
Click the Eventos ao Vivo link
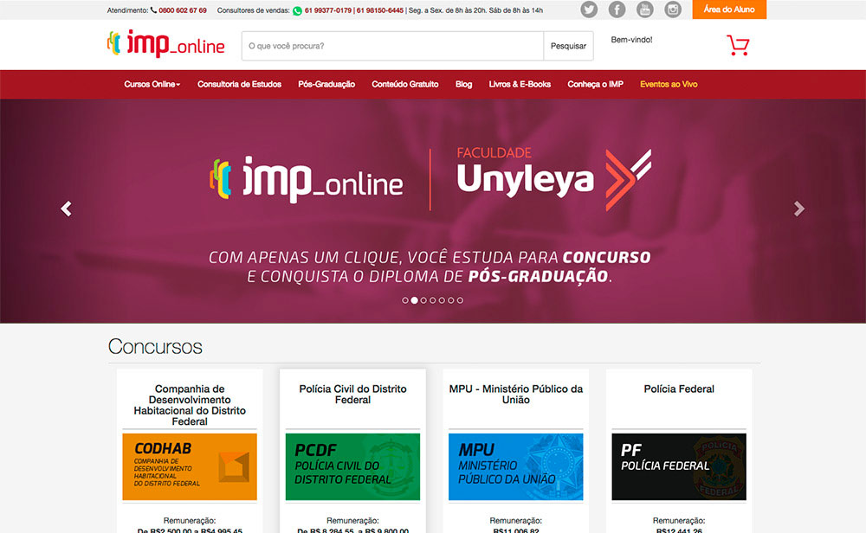click(669, 85)
